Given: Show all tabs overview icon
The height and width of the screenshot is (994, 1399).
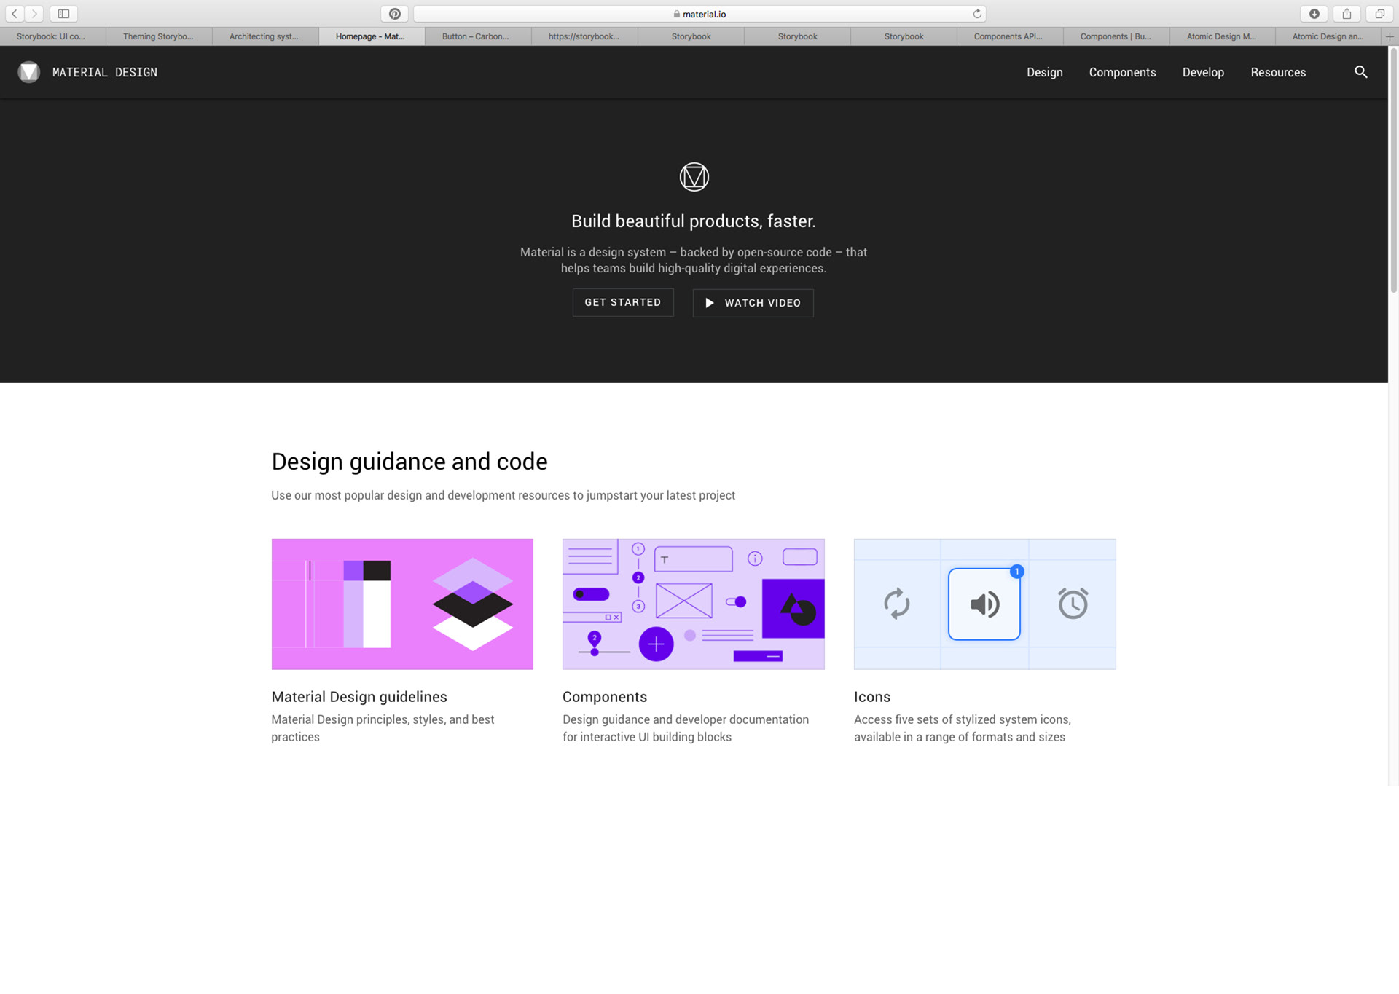Looking at the screenshot, I should [1379, 14].
